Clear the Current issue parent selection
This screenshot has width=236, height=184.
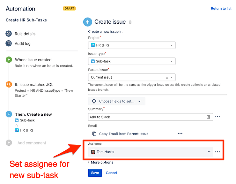click(167, 77)
